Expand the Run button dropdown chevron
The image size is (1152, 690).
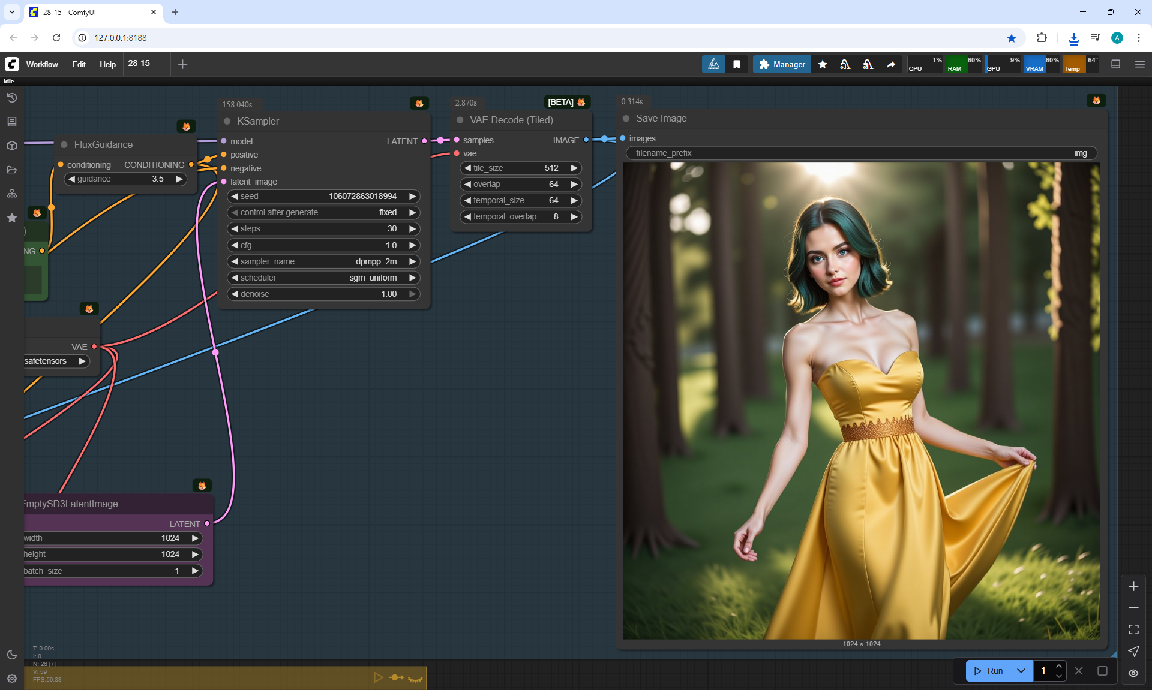click(x=1021, y=671)
